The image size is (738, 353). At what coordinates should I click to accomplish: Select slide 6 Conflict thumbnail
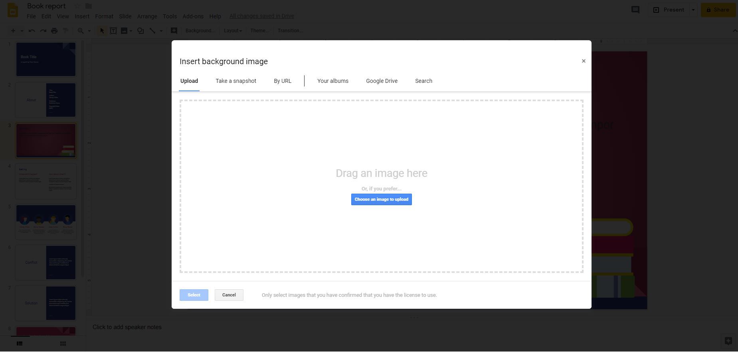(x=46, y=263)
